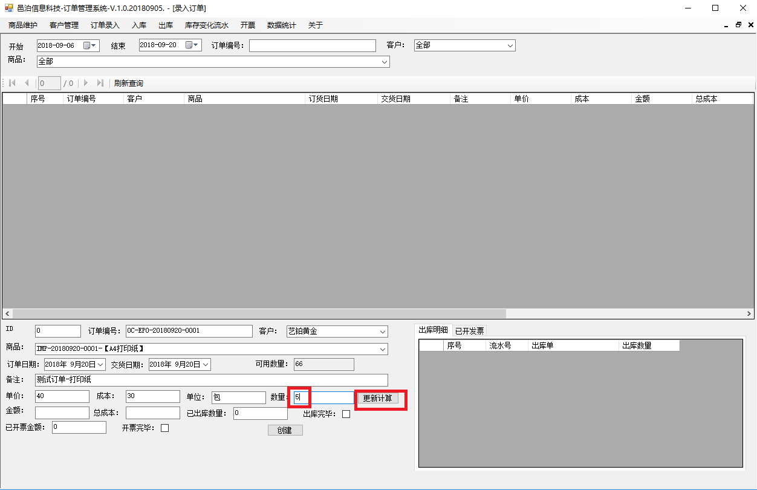Click the 备注 column header in grid

coord(481,99)
